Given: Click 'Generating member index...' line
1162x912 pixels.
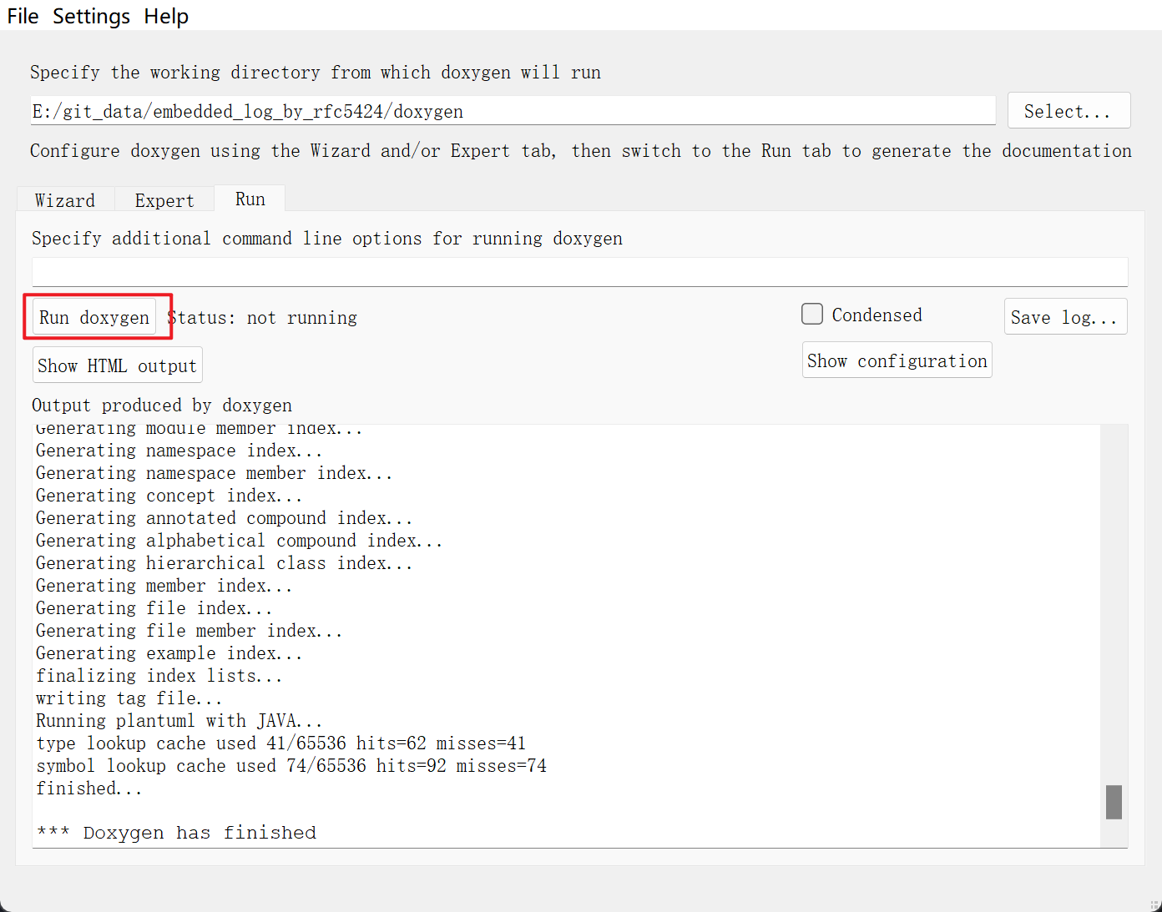Looking at the screenshot, I should pyautogui.click(x=164, y=586).
